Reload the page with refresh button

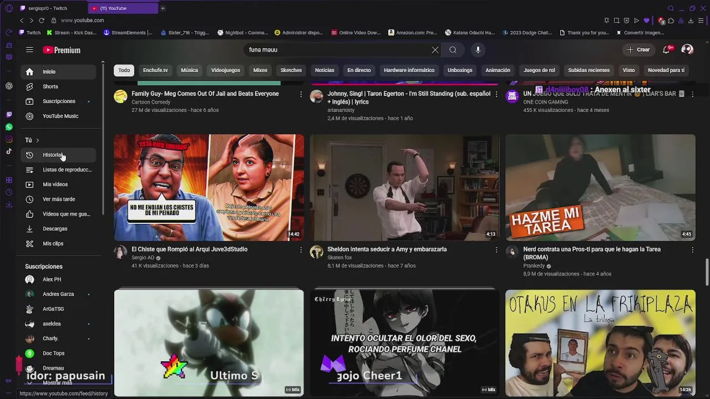[x=42, y=21]
